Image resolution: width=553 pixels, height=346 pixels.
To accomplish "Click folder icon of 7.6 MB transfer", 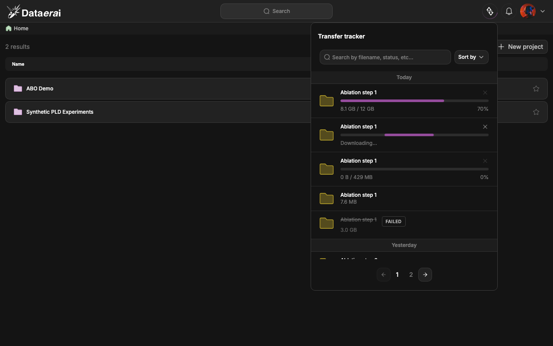I will [x=327, y=199].
